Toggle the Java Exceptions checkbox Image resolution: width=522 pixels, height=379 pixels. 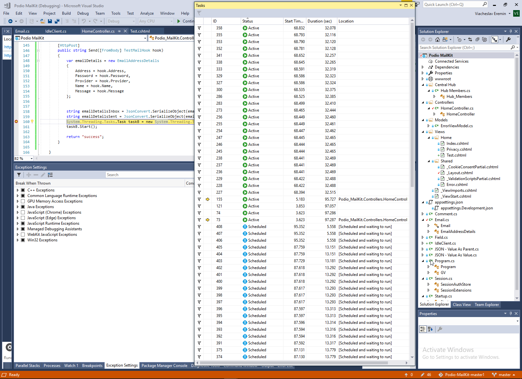(x=23, y=207)
